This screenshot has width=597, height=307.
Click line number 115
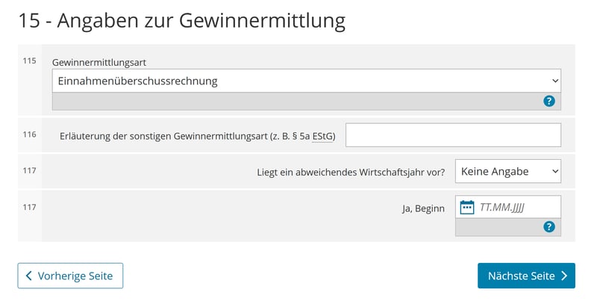(29, 61)
